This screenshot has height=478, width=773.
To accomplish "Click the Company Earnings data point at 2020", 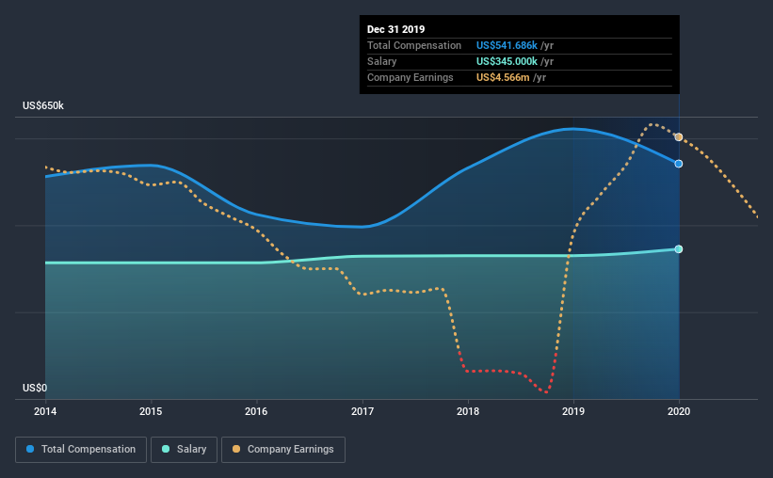I will [x=679, y=137].
